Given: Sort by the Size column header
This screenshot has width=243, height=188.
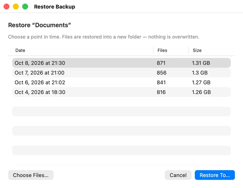Looking at the screenshot, I should click(x=197, y=50).
